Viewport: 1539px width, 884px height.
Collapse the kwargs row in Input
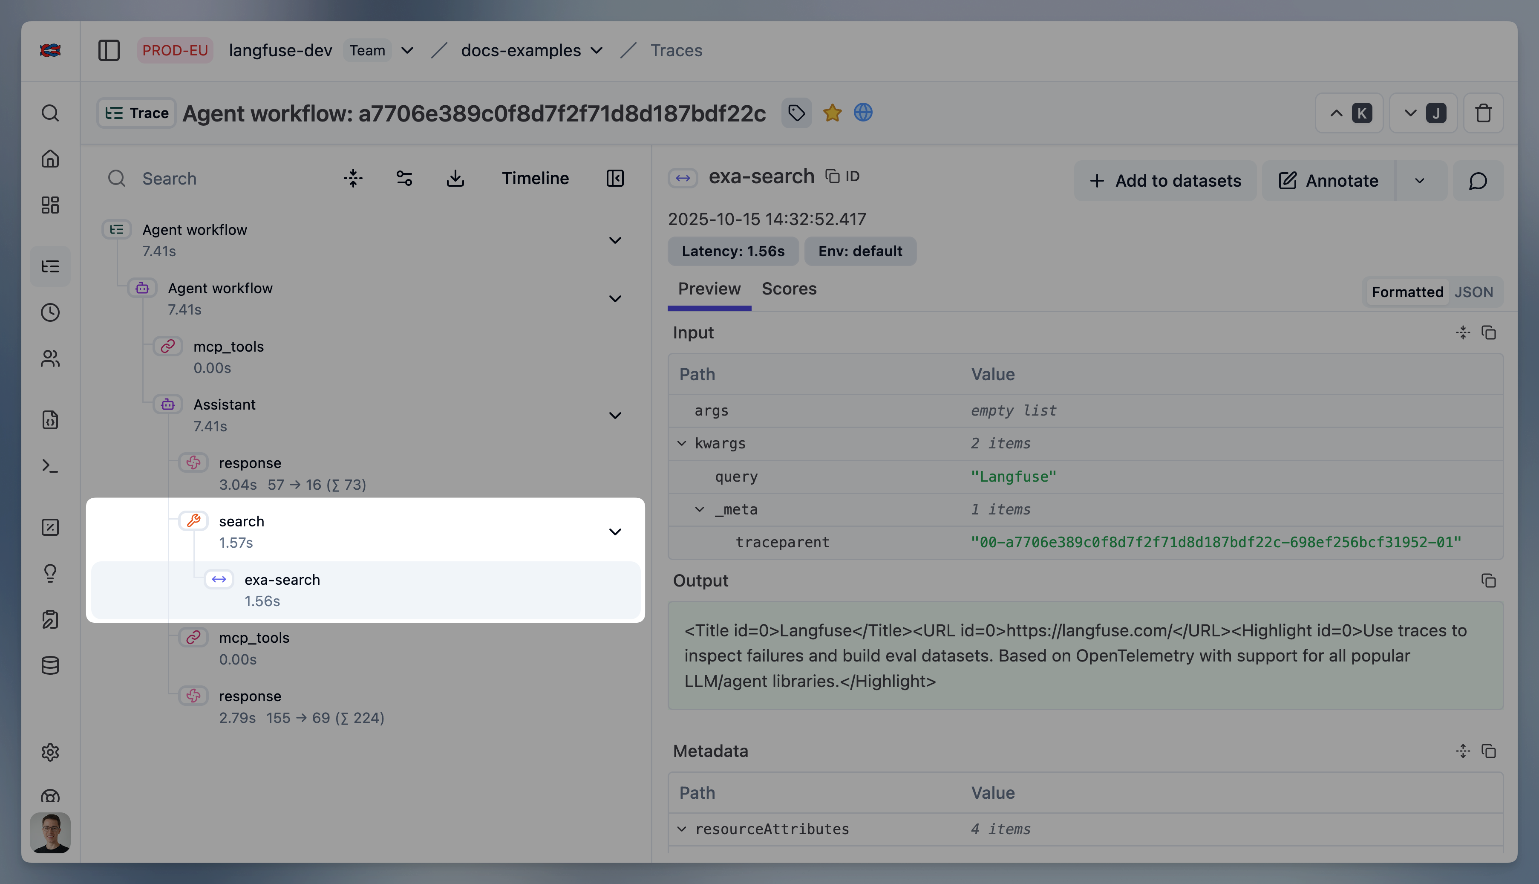pos(682,444)
